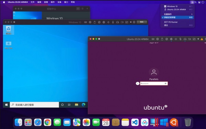The image size is (206, 129).
Task: Click Cortana circle on Windows taskbar
Action: (x=62, y=105)
